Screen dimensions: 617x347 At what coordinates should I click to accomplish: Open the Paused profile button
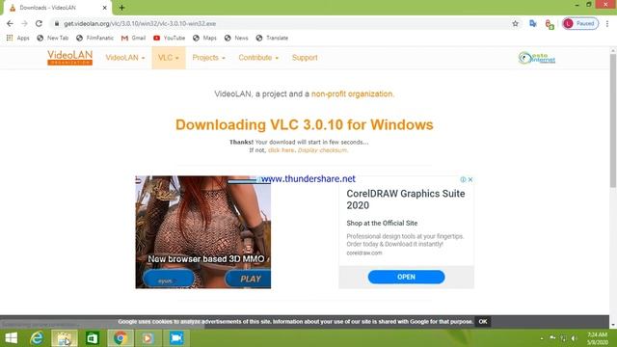[x=580, y=23]
